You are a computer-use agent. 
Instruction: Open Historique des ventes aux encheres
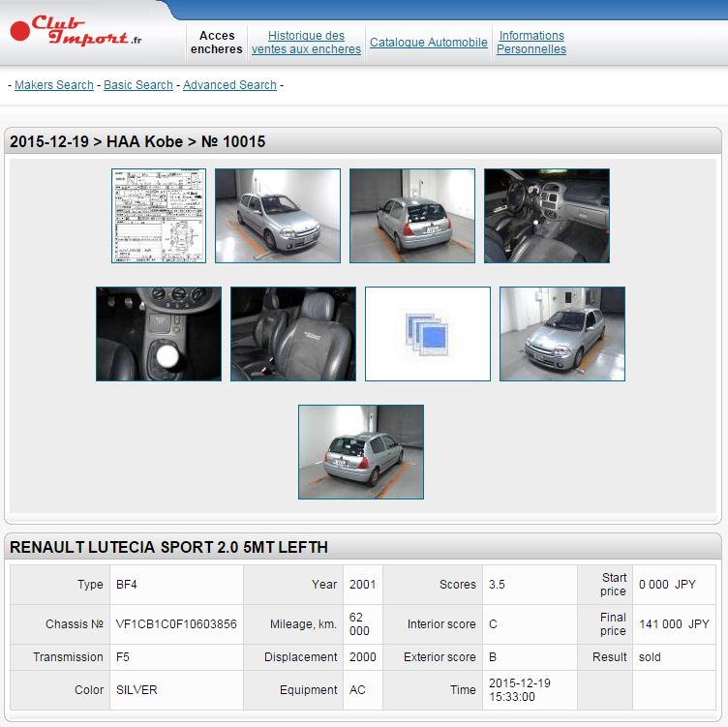(306, 43)
